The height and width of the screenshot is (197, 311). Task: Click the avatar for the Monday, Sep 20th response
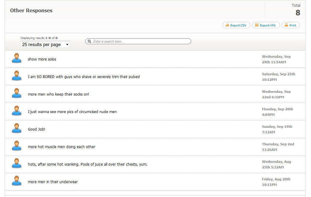click(x=17, y=111)
